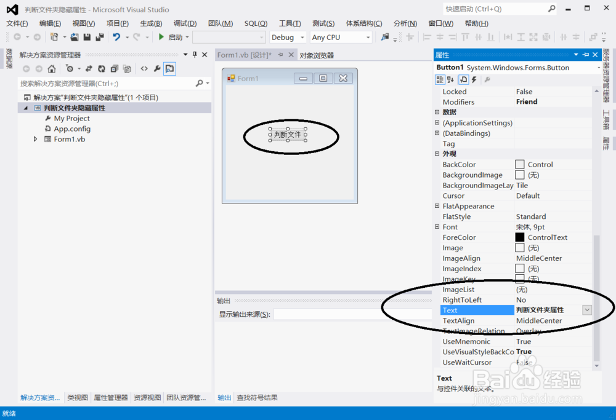Screen dimensions: 616x420
Task: Click the Home icon in Solution Explorer toolbar
Action: click(52, 69)
